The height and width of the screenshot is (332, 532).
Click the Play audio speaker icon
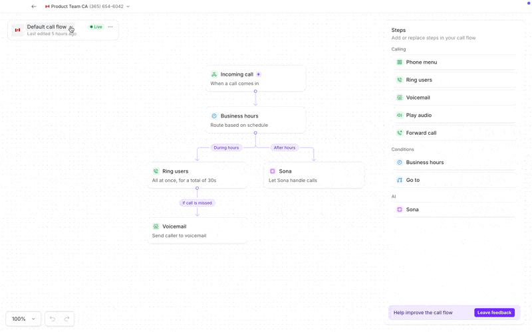pyautogui.click(x=400, y=115)
